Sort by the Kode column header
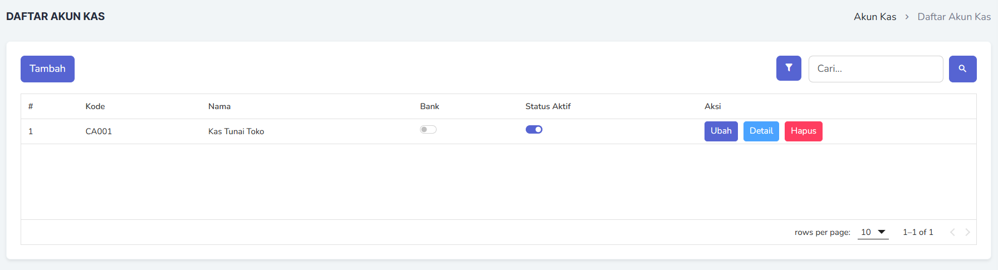The height and width of the screenshot is (270, 998). [95, 106]
